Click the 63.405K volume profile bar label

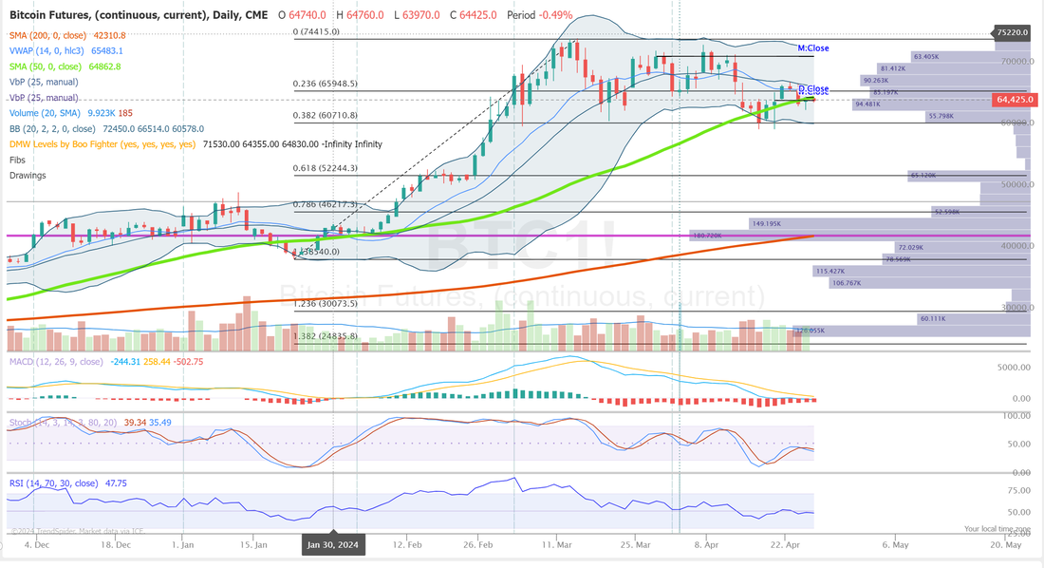[926, 57]
